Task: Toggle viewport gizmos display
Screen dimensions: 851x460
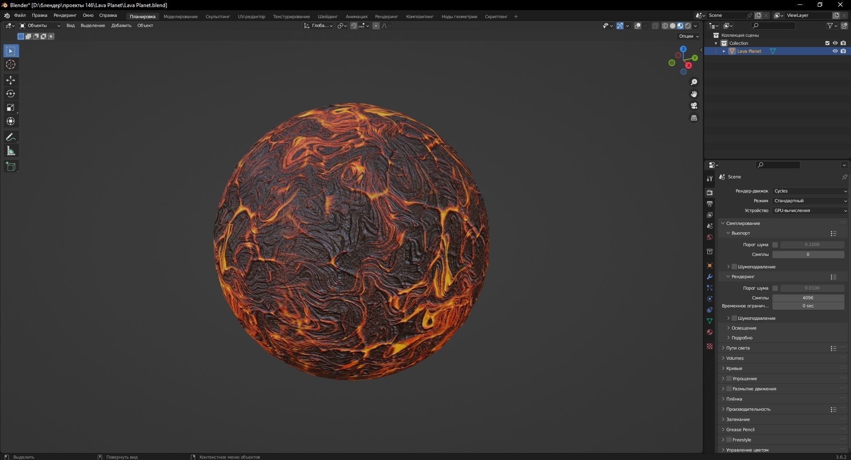Action: 620,26
